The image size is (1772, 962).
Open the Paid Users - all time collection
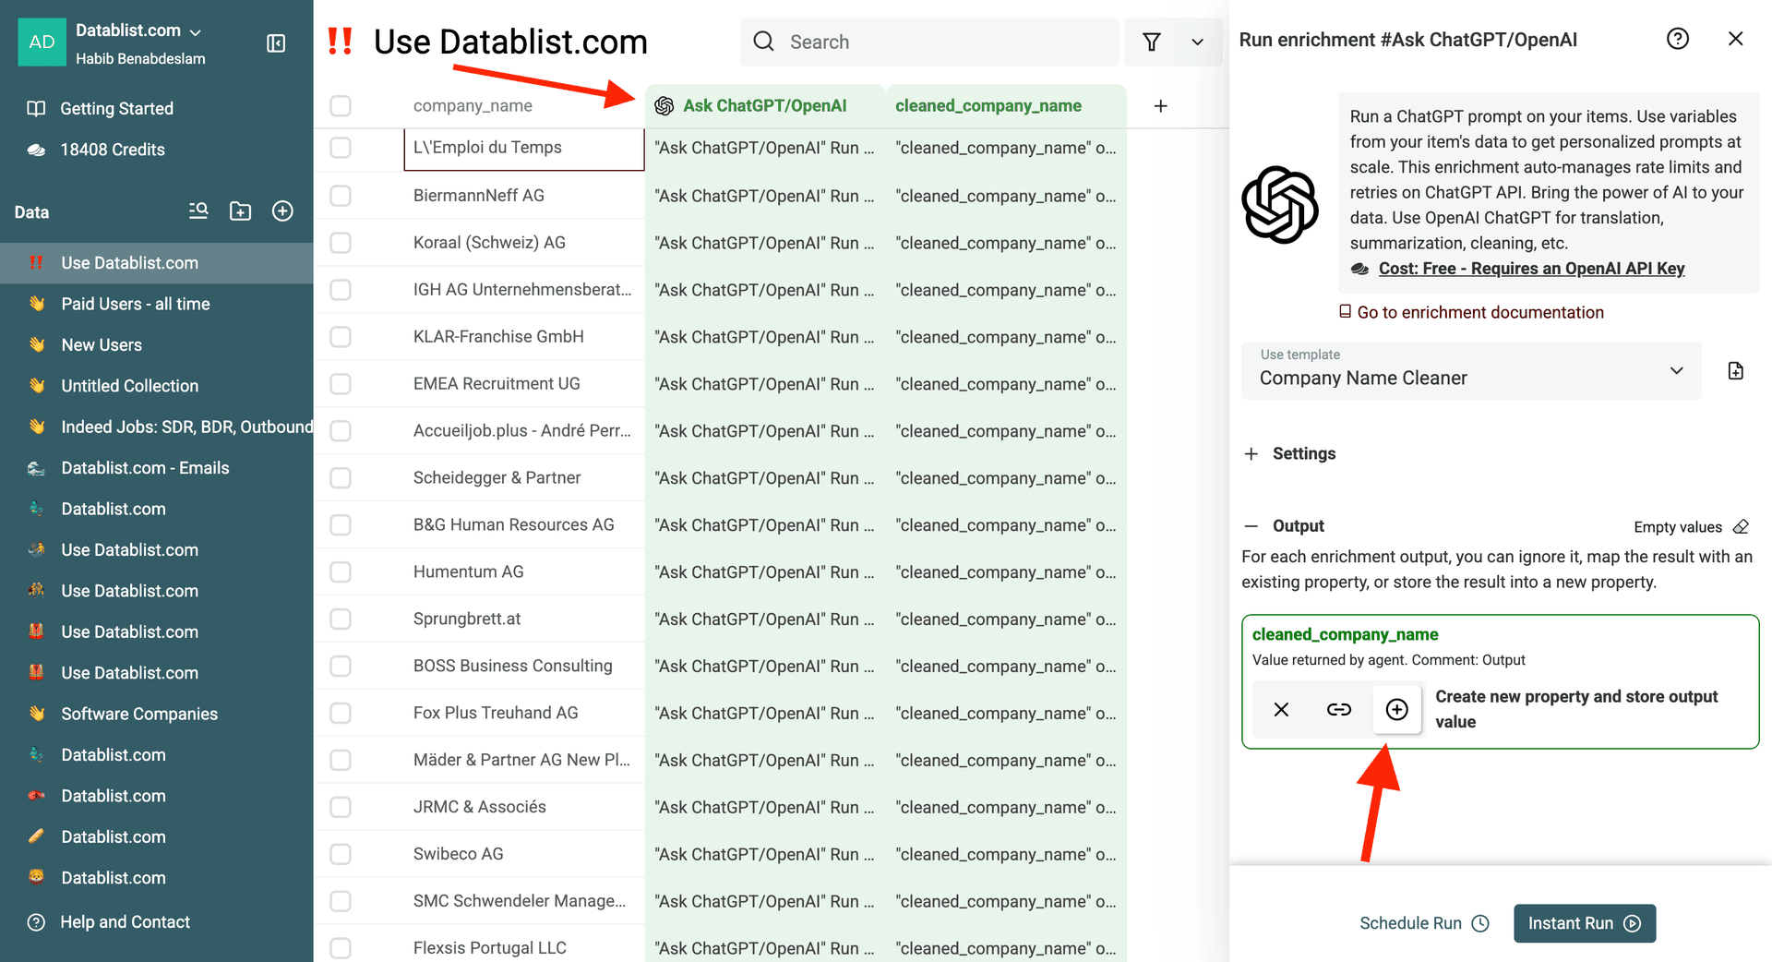136,304
